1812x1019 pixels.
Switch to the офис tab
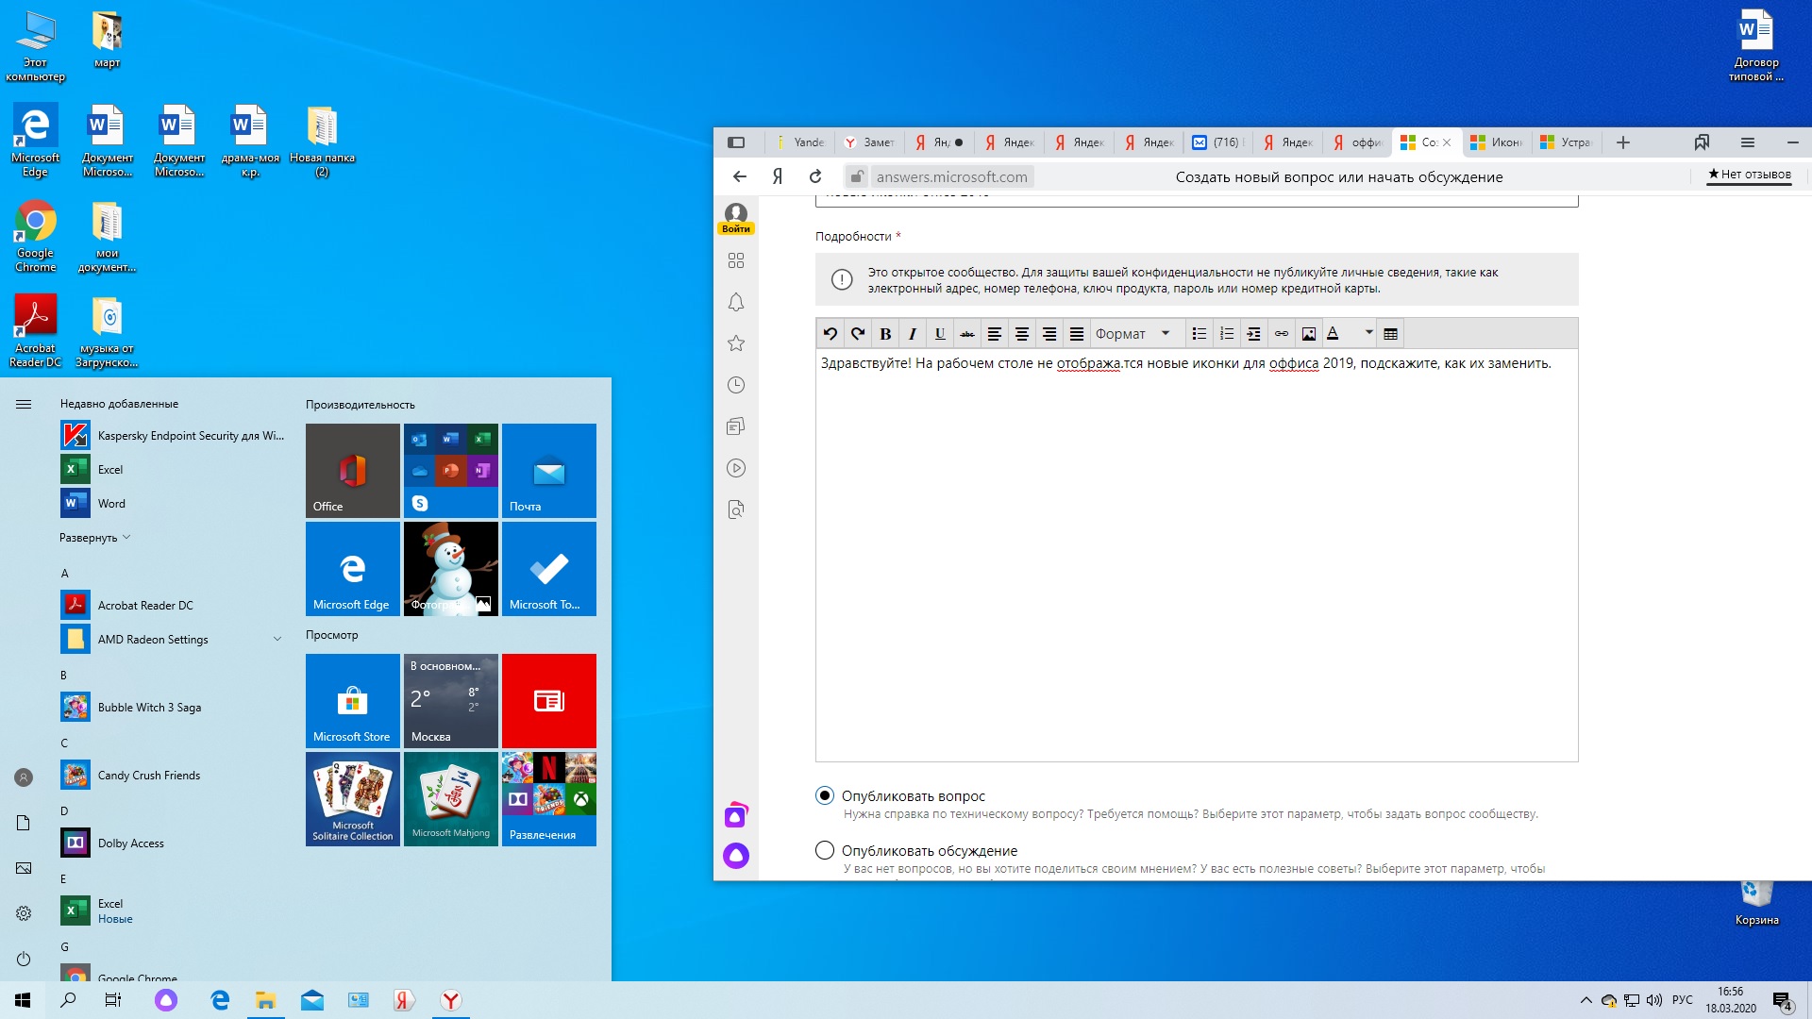pyautogui.click(x=1357, y=142)
